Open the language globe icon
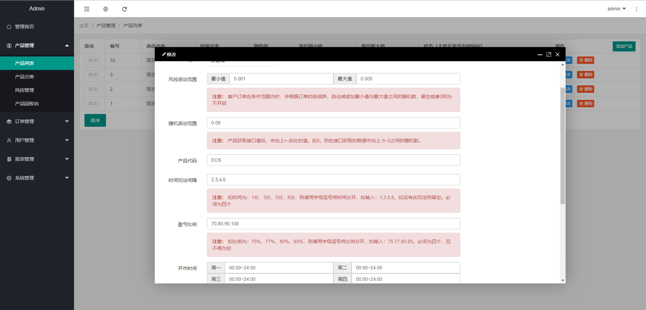646x310 pixels. pos(105,9)
